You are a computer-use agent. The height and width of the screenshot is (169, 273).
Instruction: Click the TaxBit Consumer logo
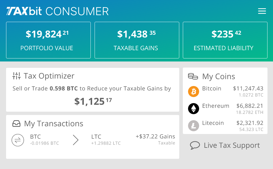click(x=58, y=11)
